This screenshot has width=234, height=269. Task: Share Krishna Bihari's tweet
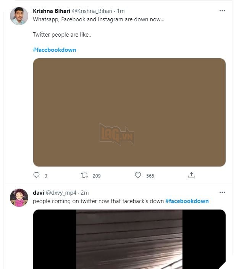(x=191, y=175)
